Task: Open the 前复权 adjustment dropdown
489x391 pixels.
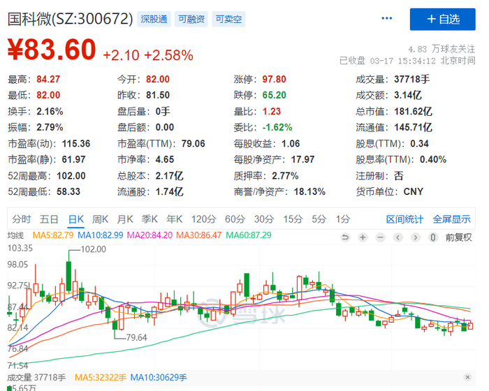Action: (458, 237)
